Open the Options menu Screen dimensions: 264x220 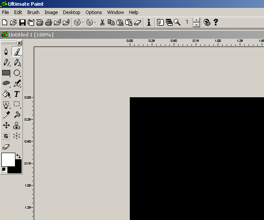(x=94, y=12)
